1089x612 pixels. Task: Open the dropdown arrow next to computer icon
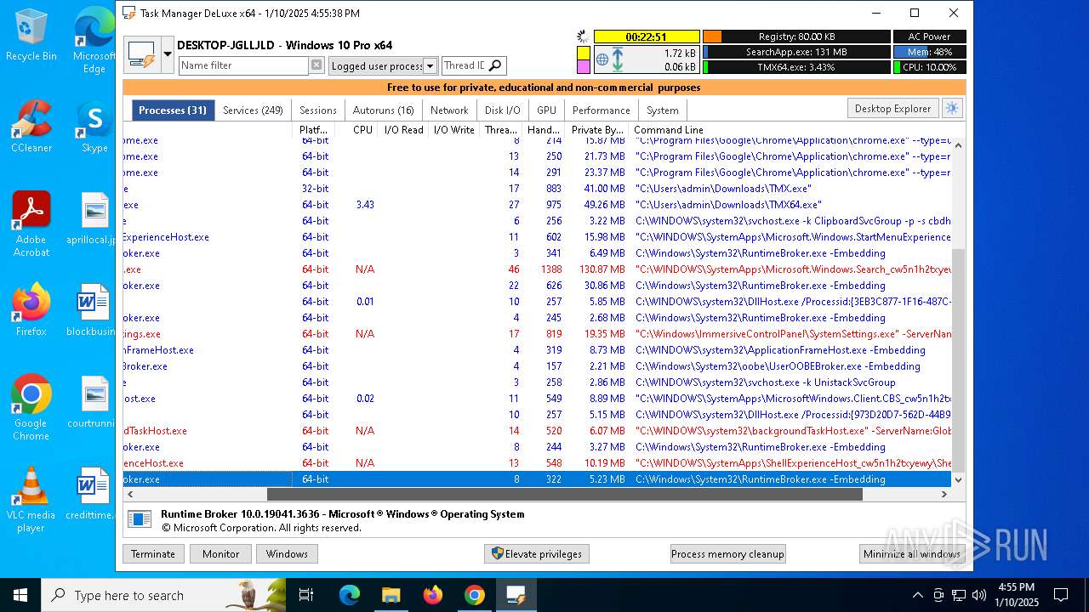click(x=168, y=54)
